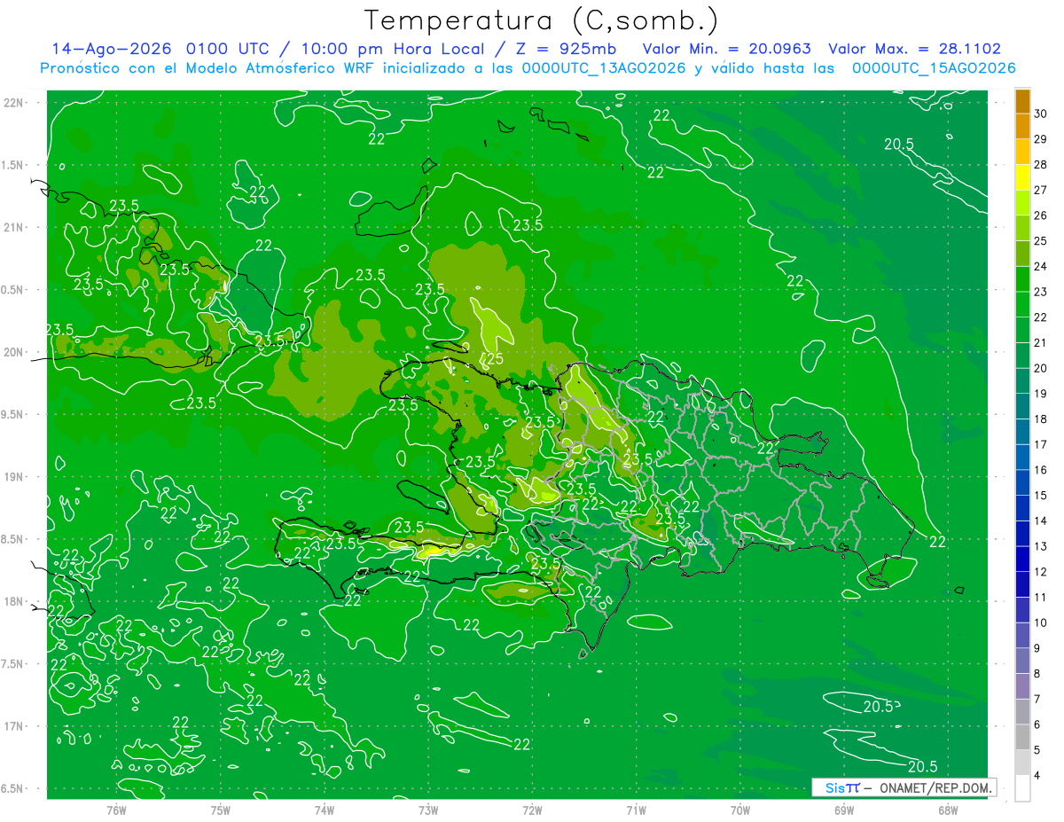Click legend value 19 on the color bar
This screenshot has width=1064, height=822.
point(1040,394)
